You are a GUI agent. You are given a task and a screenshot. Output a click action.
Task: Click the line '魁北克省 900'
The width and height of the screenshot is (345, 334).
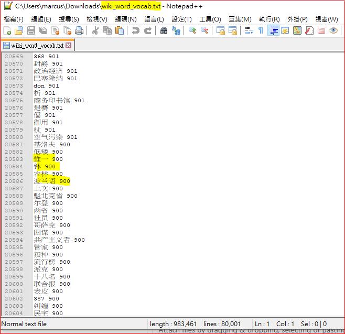click(x=55, y=196)
